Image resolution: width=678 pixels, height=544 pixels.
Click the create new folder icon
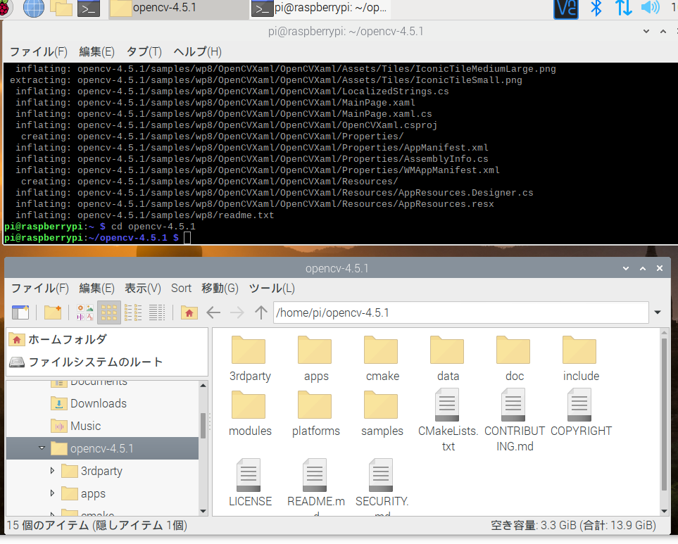coord(53,312)
